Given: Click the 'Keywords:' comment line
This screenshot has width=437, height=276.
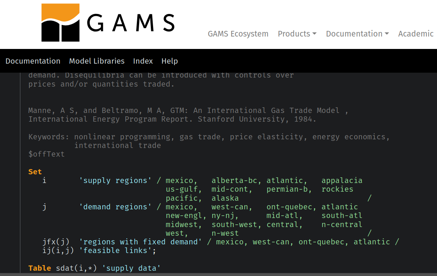Looking at the screenshot, I should 209,137.
